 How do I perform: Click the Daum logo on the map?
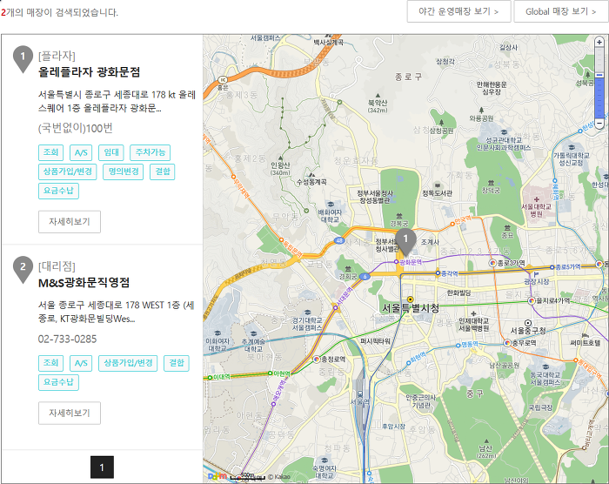click(x=217, y=476)
